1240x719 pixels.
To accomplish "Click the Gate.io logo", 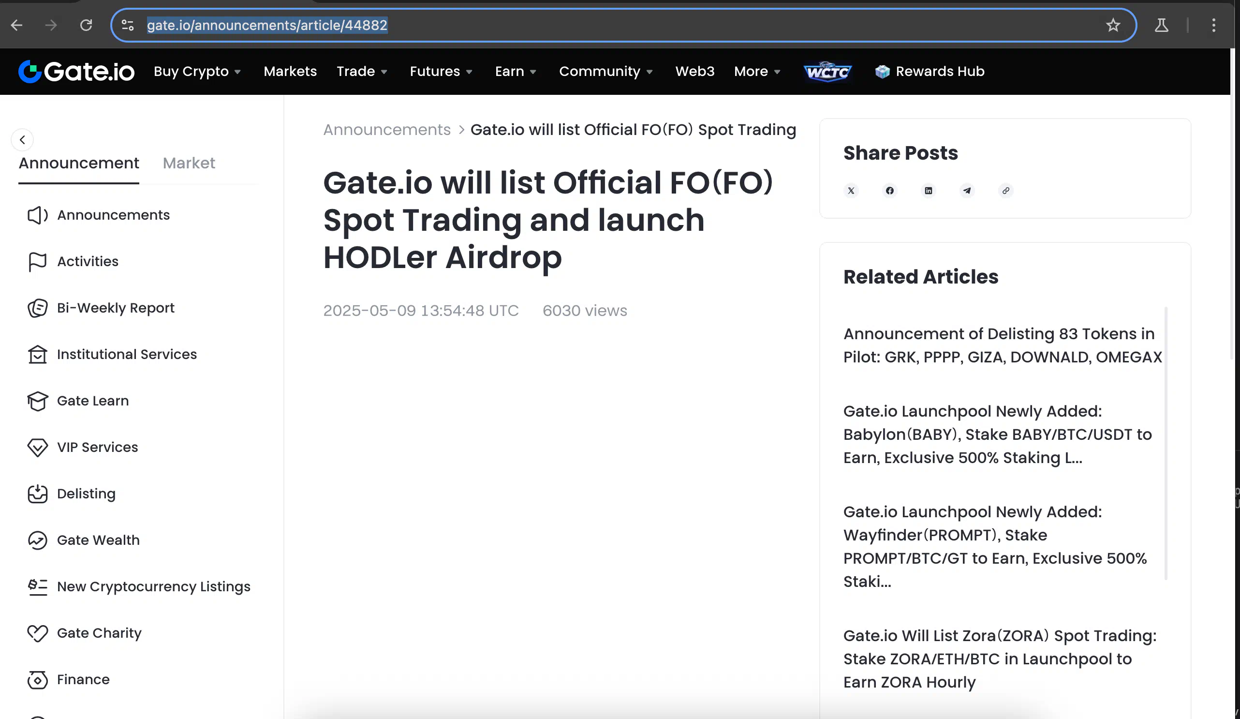I will pyautogui.click(x=76, y=72).
